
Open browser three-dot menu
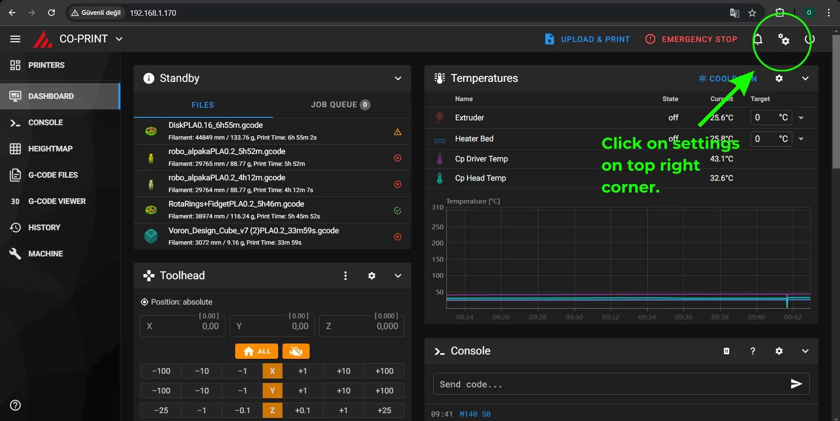coord(829,13)
